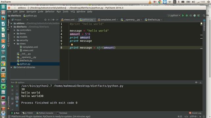Click the Stop square icon in Run panel
The image size is (211, 118).
click(x=12, y=90)
